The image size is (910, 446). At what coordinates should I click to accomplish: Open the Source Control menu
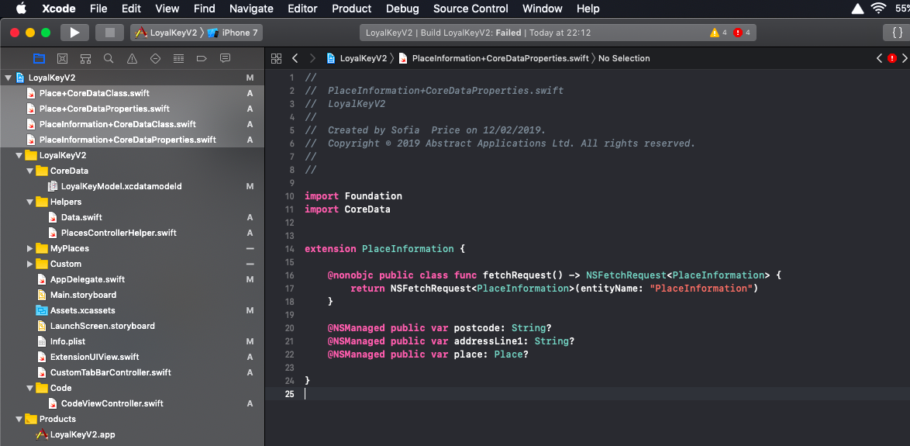pos(471,9)
